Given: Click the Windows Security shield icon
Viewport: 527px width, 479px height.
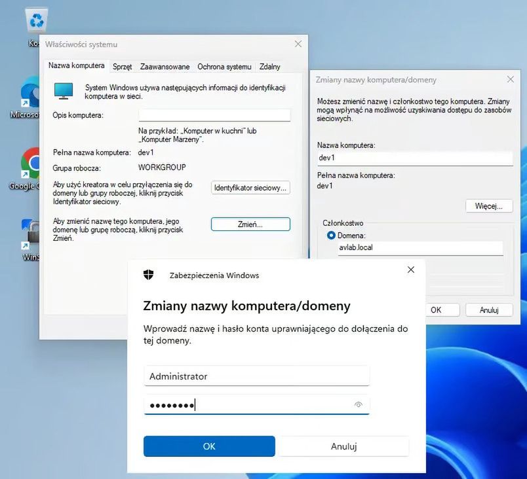Looking at the screenshot, I should coord(149,275).
